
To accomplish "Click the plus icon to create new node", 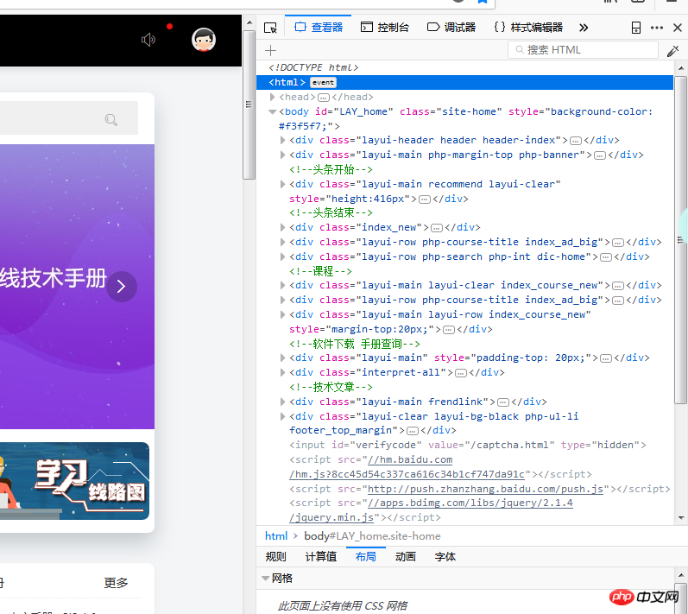I will [x=271, y=50].
